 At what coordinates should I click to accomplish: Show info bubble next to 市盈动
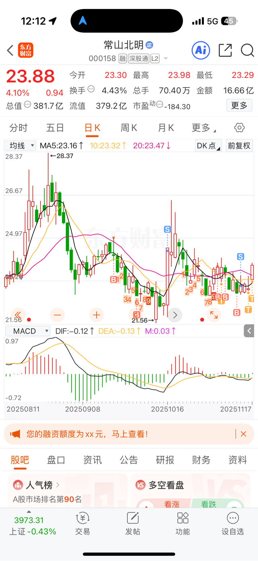[160, 104]
